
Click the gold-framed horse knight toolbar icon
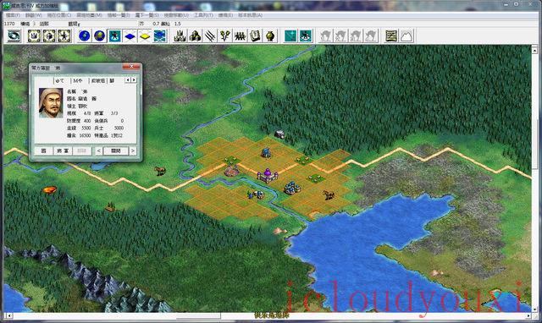tap(49, 36)
